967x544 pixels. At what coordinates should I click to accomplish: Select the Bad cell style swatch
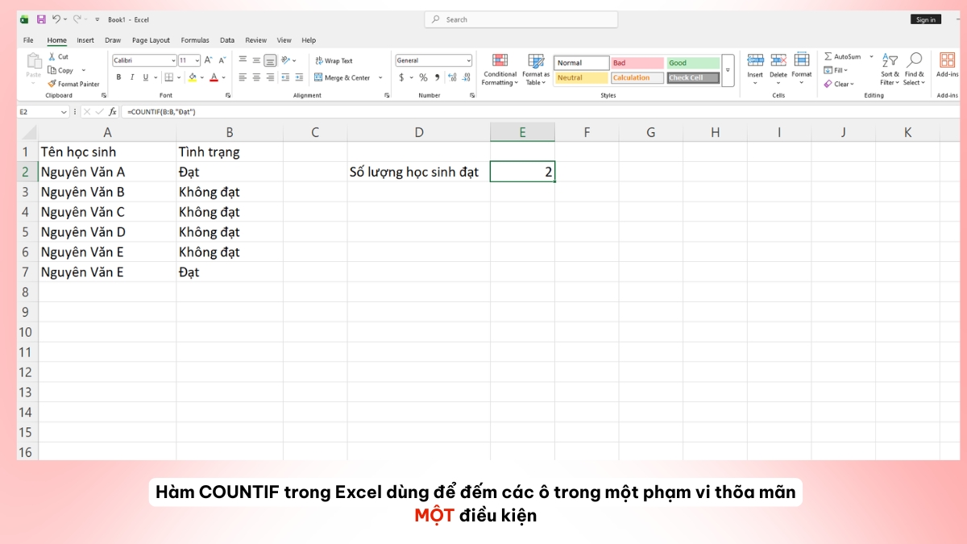(x=637, y=61)
